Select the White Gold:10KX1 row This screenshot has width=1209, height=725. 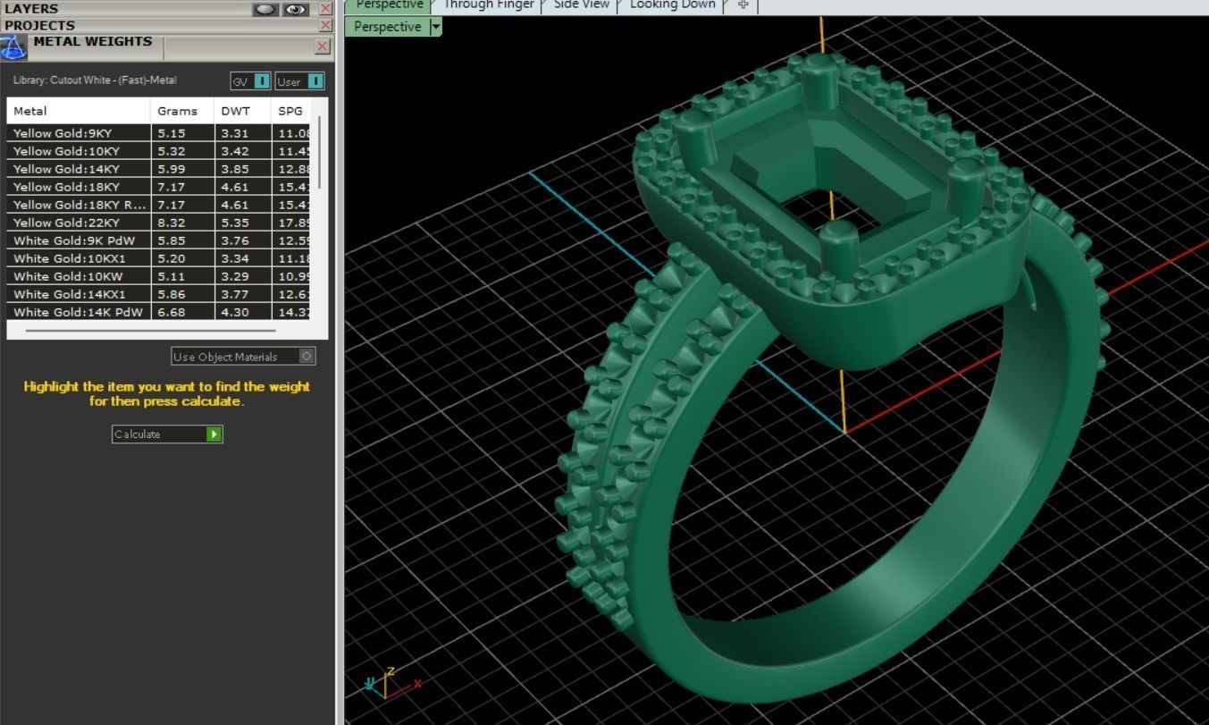(158, 258)
